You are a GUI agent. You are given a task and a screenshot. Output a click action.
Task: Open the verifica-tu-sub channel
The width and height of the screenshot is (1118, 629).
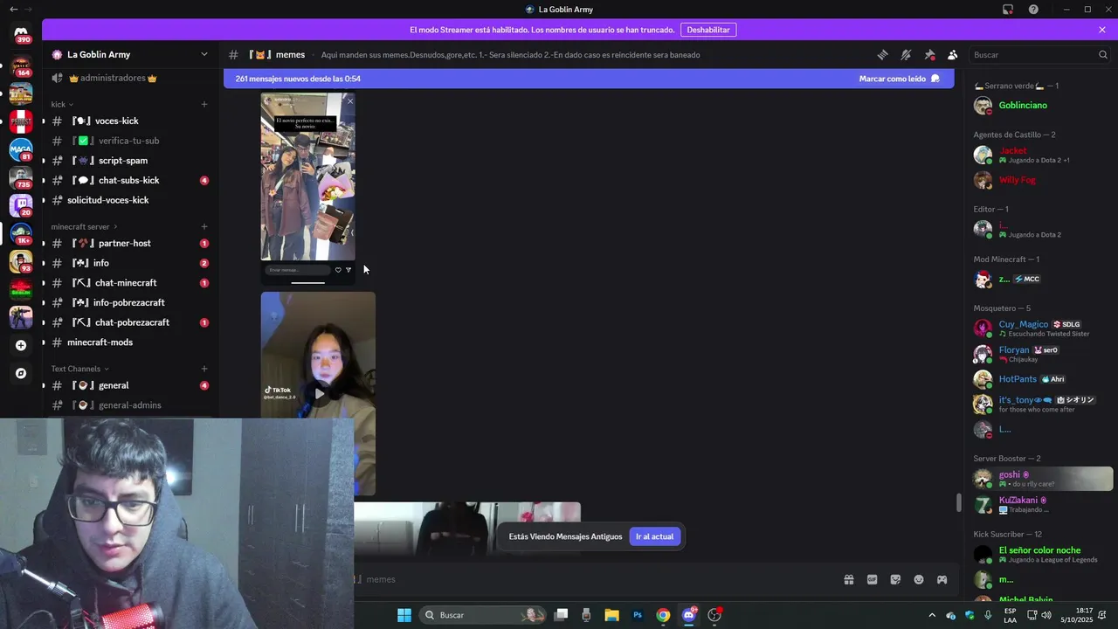coord(129,141)
